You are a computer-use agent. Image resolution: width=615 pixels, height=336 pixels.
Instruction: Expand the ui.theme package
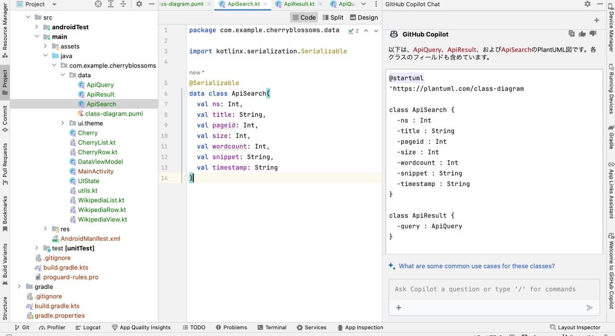click(x=63, y=123)
